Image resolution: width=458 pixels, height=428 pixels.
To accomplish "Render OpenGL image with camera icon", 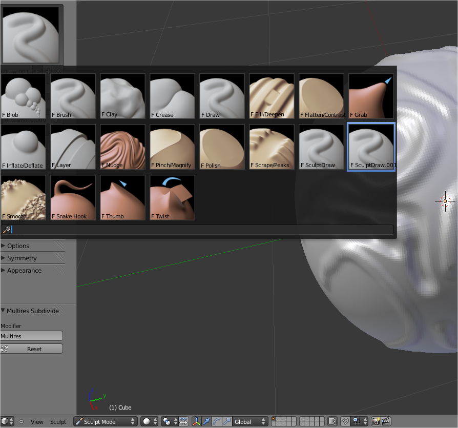I will coord(376,421).
